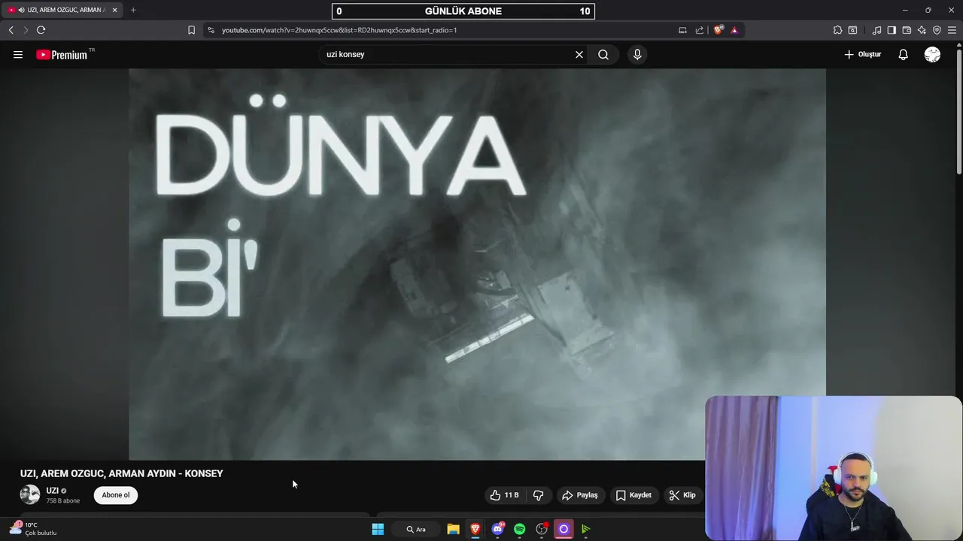Open Spotify from the taskbar
This screenshot has width=963, height=541.
pos(519,529)
